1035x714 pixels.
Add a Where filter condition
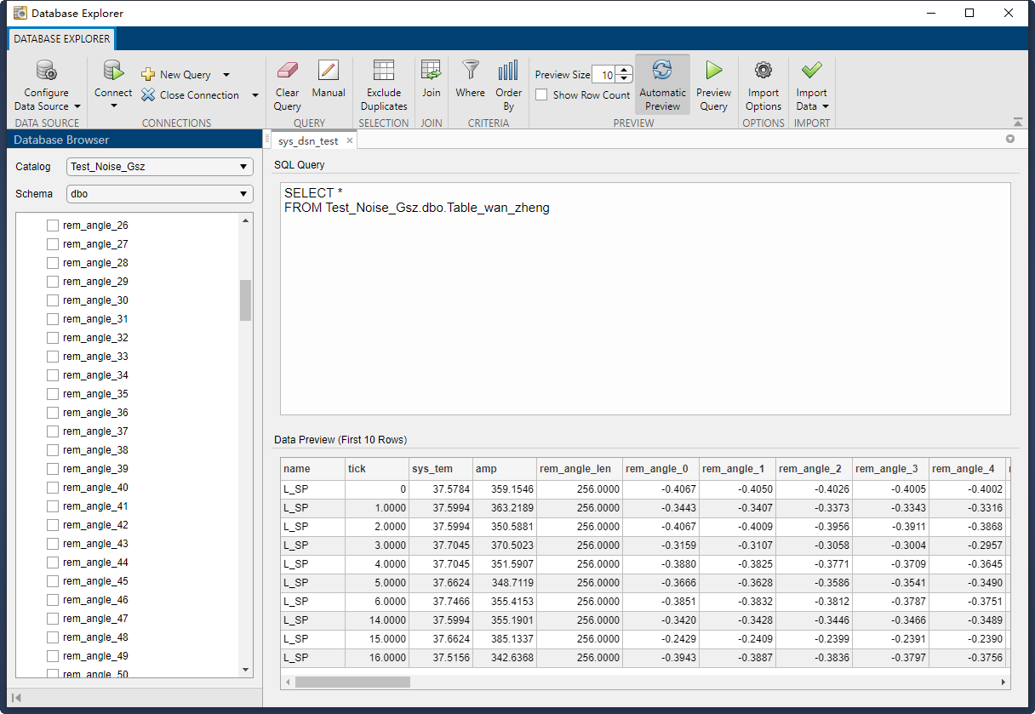(470, 85)
